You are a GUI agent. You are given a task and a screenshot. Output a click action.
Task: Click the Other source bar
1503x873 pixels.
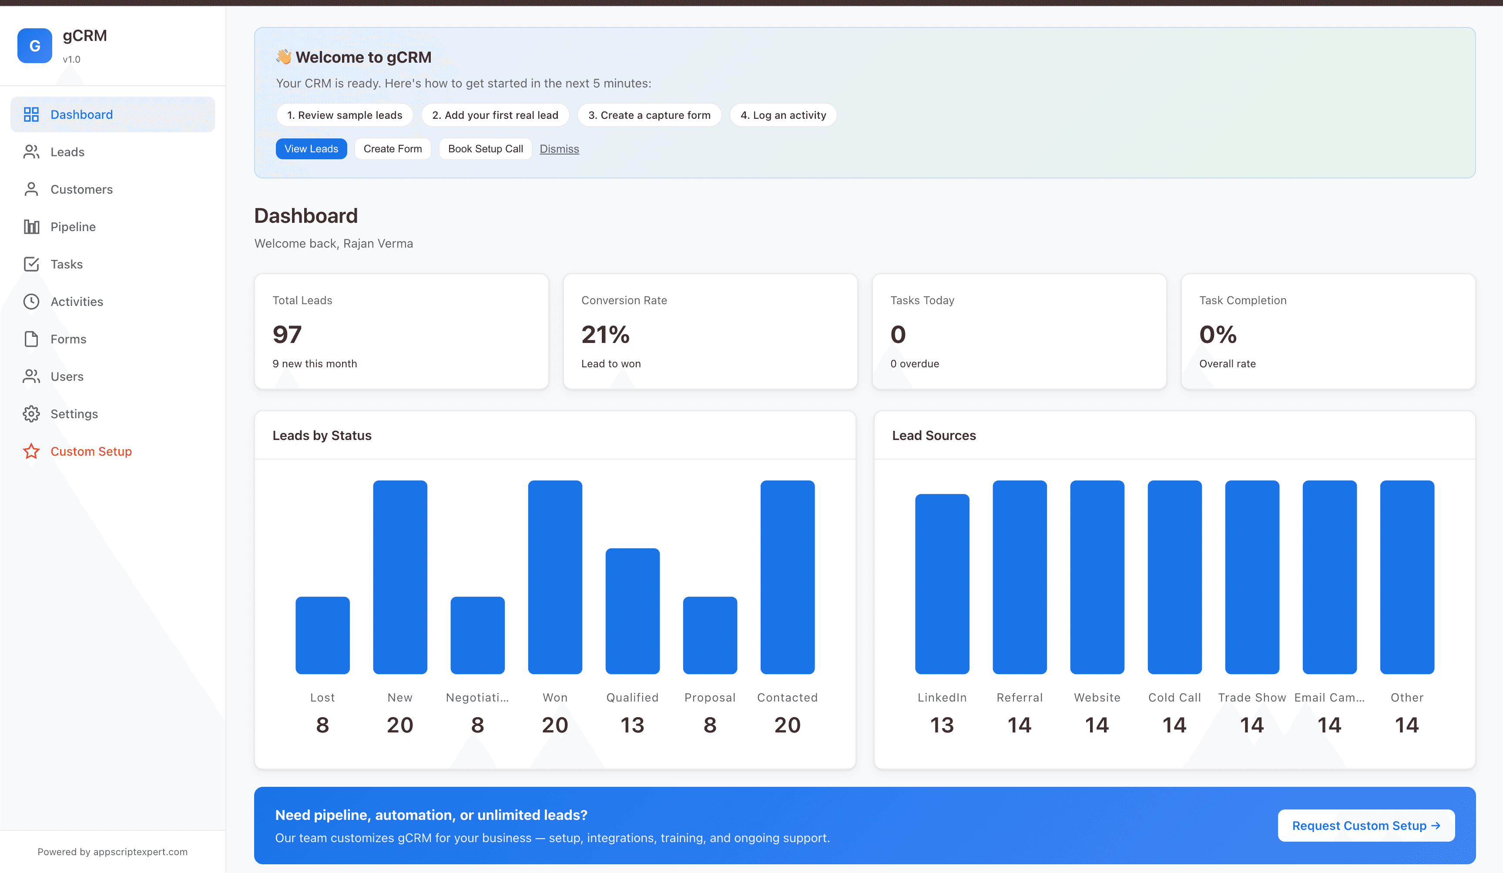coord(1408,577)
